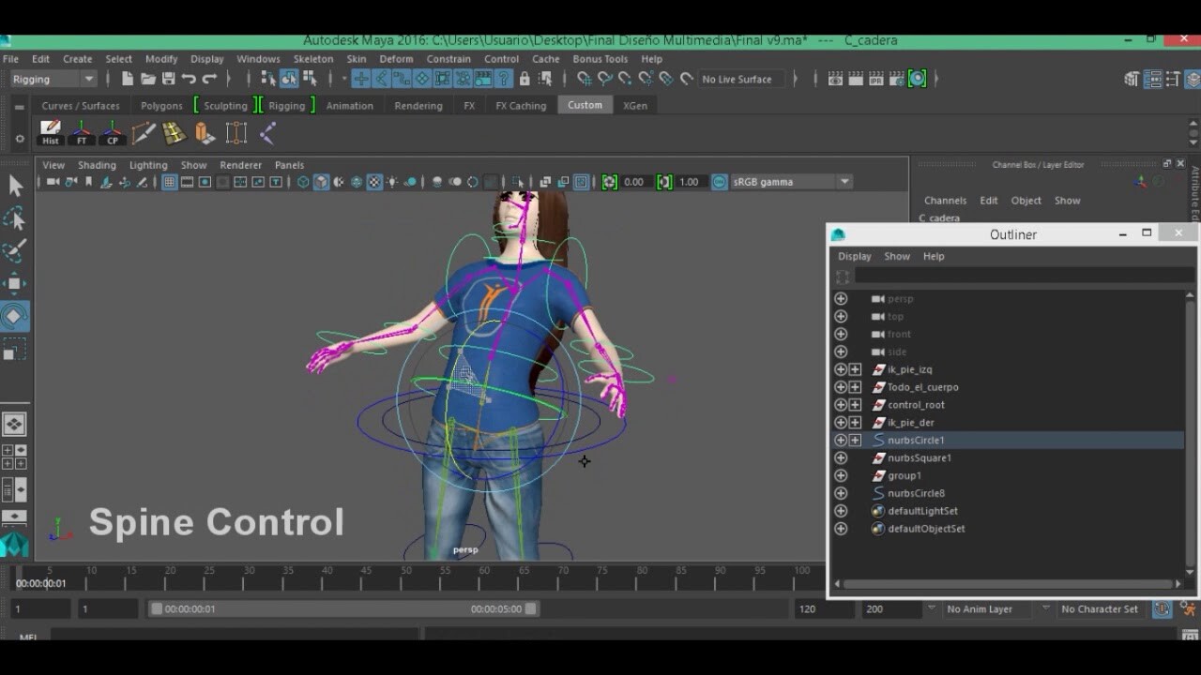
Task: Toggle viewport lighting with the light bulb icon
Action: tap(391, 182)
